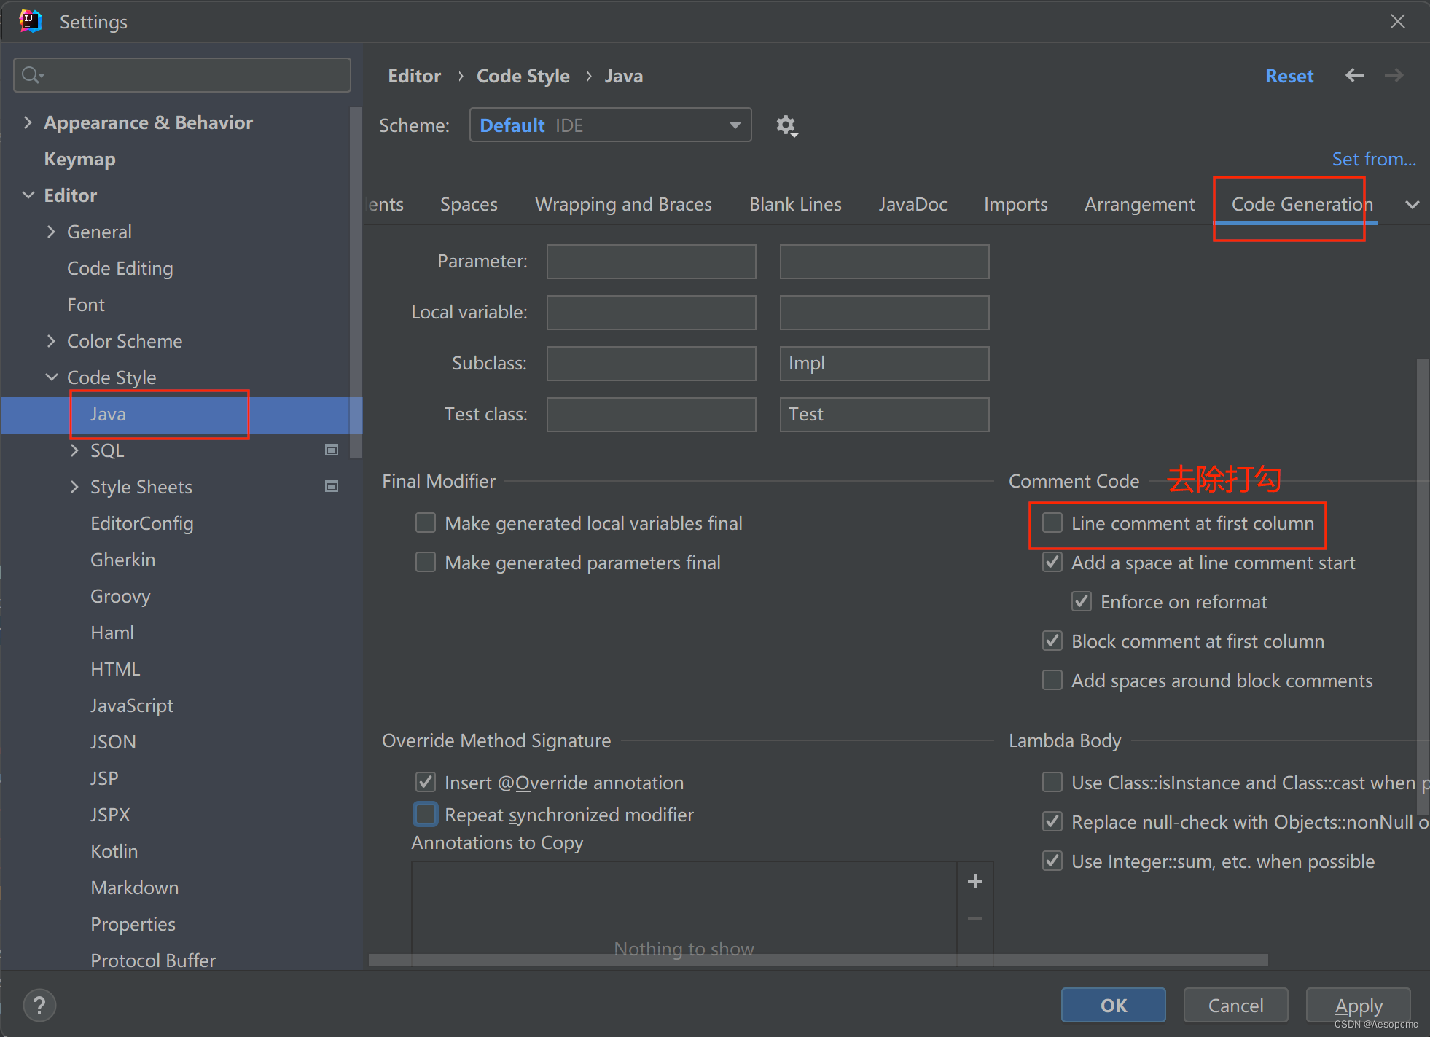This screenshot has height=1037, width=1430.
Task: Click the back navigation arrow icon
Action: coord(1354,76)
